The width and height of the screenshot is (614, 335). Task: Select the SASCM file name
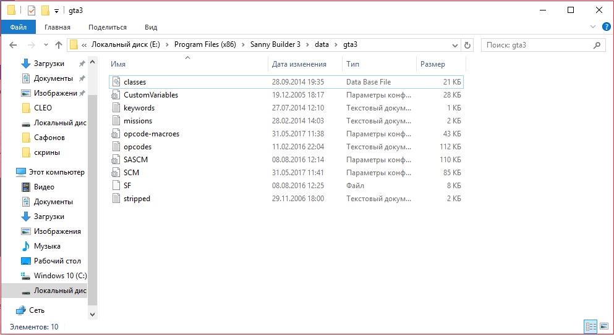[x=135, y=160]
